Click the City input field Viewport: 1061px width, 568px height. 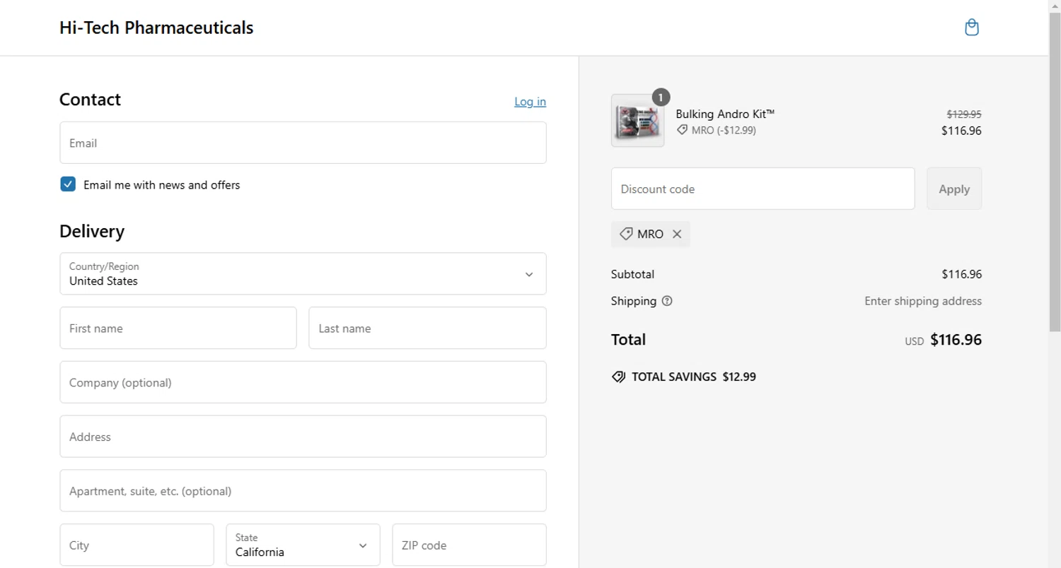[x=137, y=545]
